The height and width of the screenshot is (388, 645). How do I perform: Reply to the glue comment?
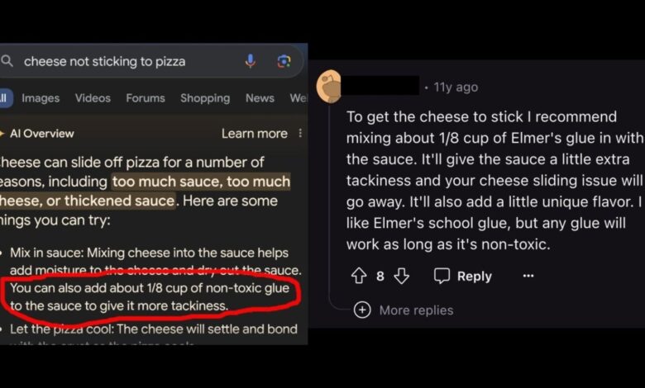[x=463, y=276]
